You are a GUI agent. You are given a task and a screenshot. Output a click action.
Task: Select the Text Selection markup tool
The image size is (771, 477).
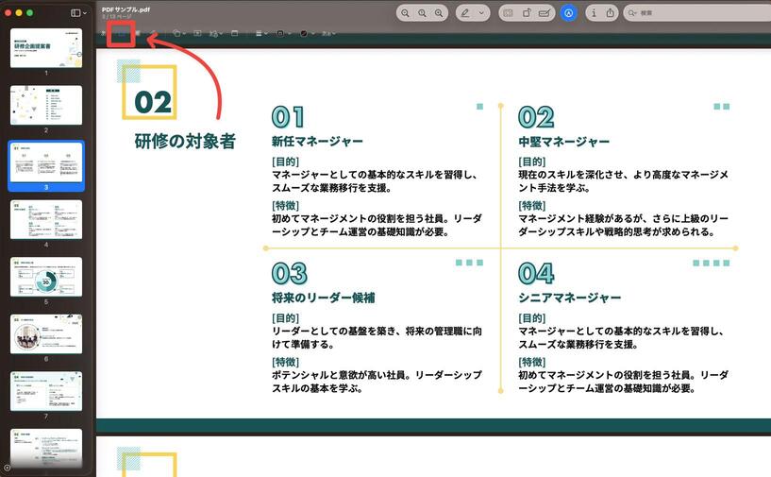point(103,33)
